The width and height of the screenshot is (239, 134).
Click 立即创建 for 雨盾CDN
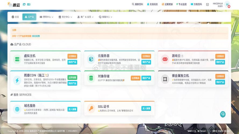pyautogui.click(x=72, y=77)
